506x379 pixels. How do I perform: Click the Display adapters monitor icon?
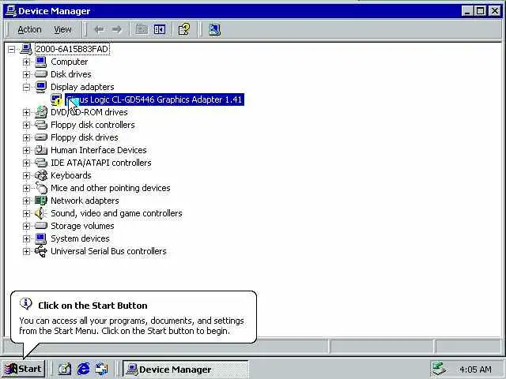pyautogui.click(x=41, y=87)
